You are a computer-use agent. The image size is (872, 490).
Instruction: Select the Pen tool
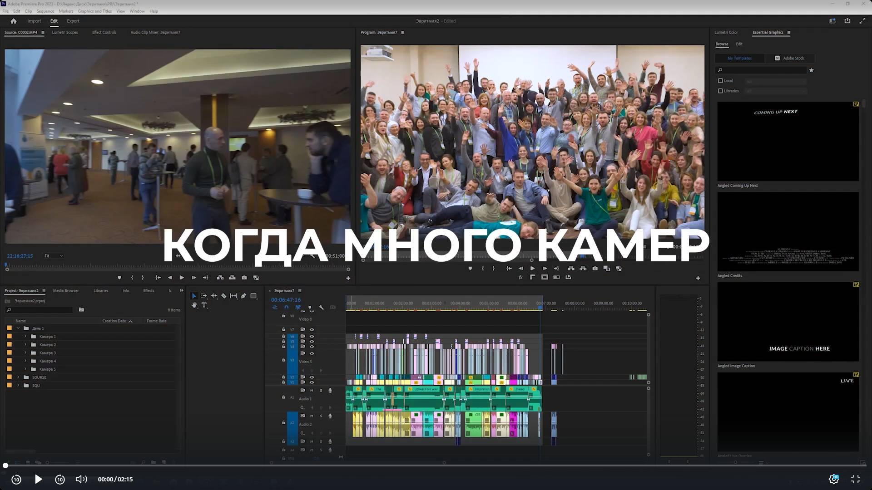(x=243, y=296)
